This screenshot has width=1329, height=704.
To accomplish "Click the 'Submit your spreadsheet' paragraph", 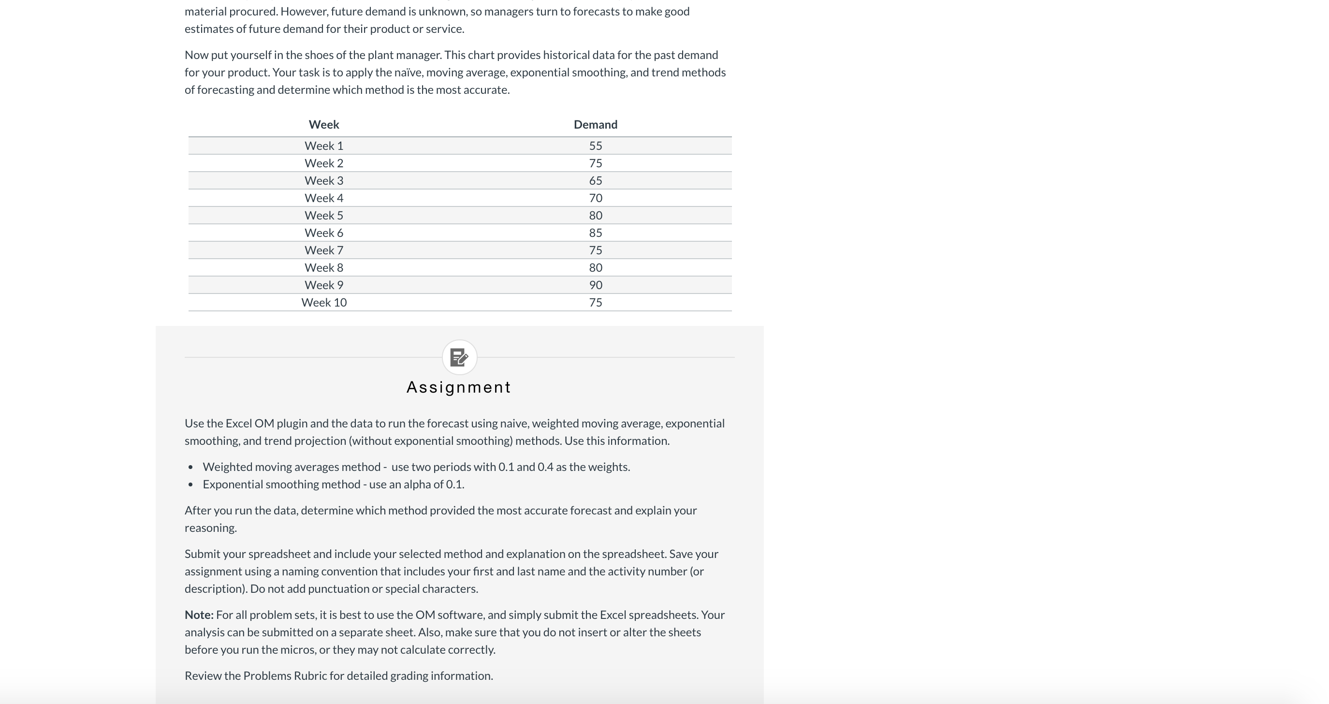I will [x=452, y=572].
